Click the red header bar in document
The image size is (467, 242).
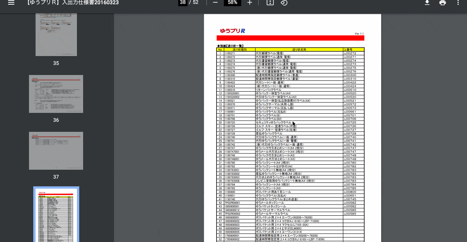point(290,38)
